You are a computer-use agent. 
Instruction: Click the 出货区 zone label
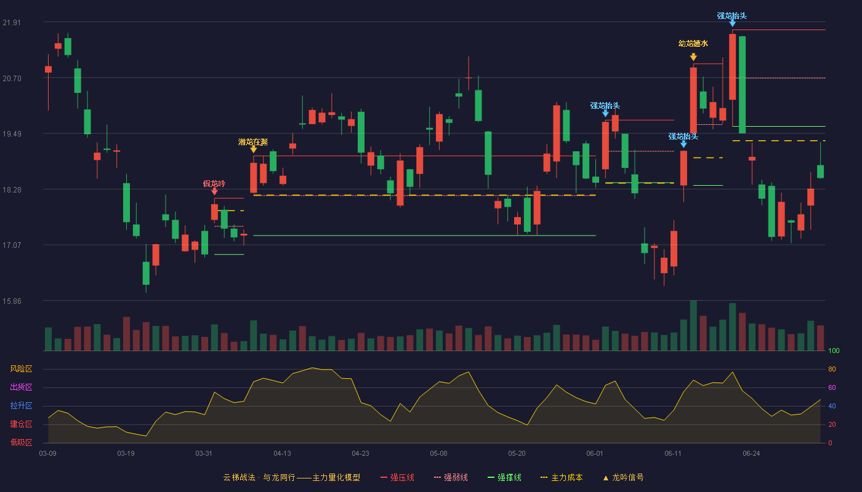(21, 387)
